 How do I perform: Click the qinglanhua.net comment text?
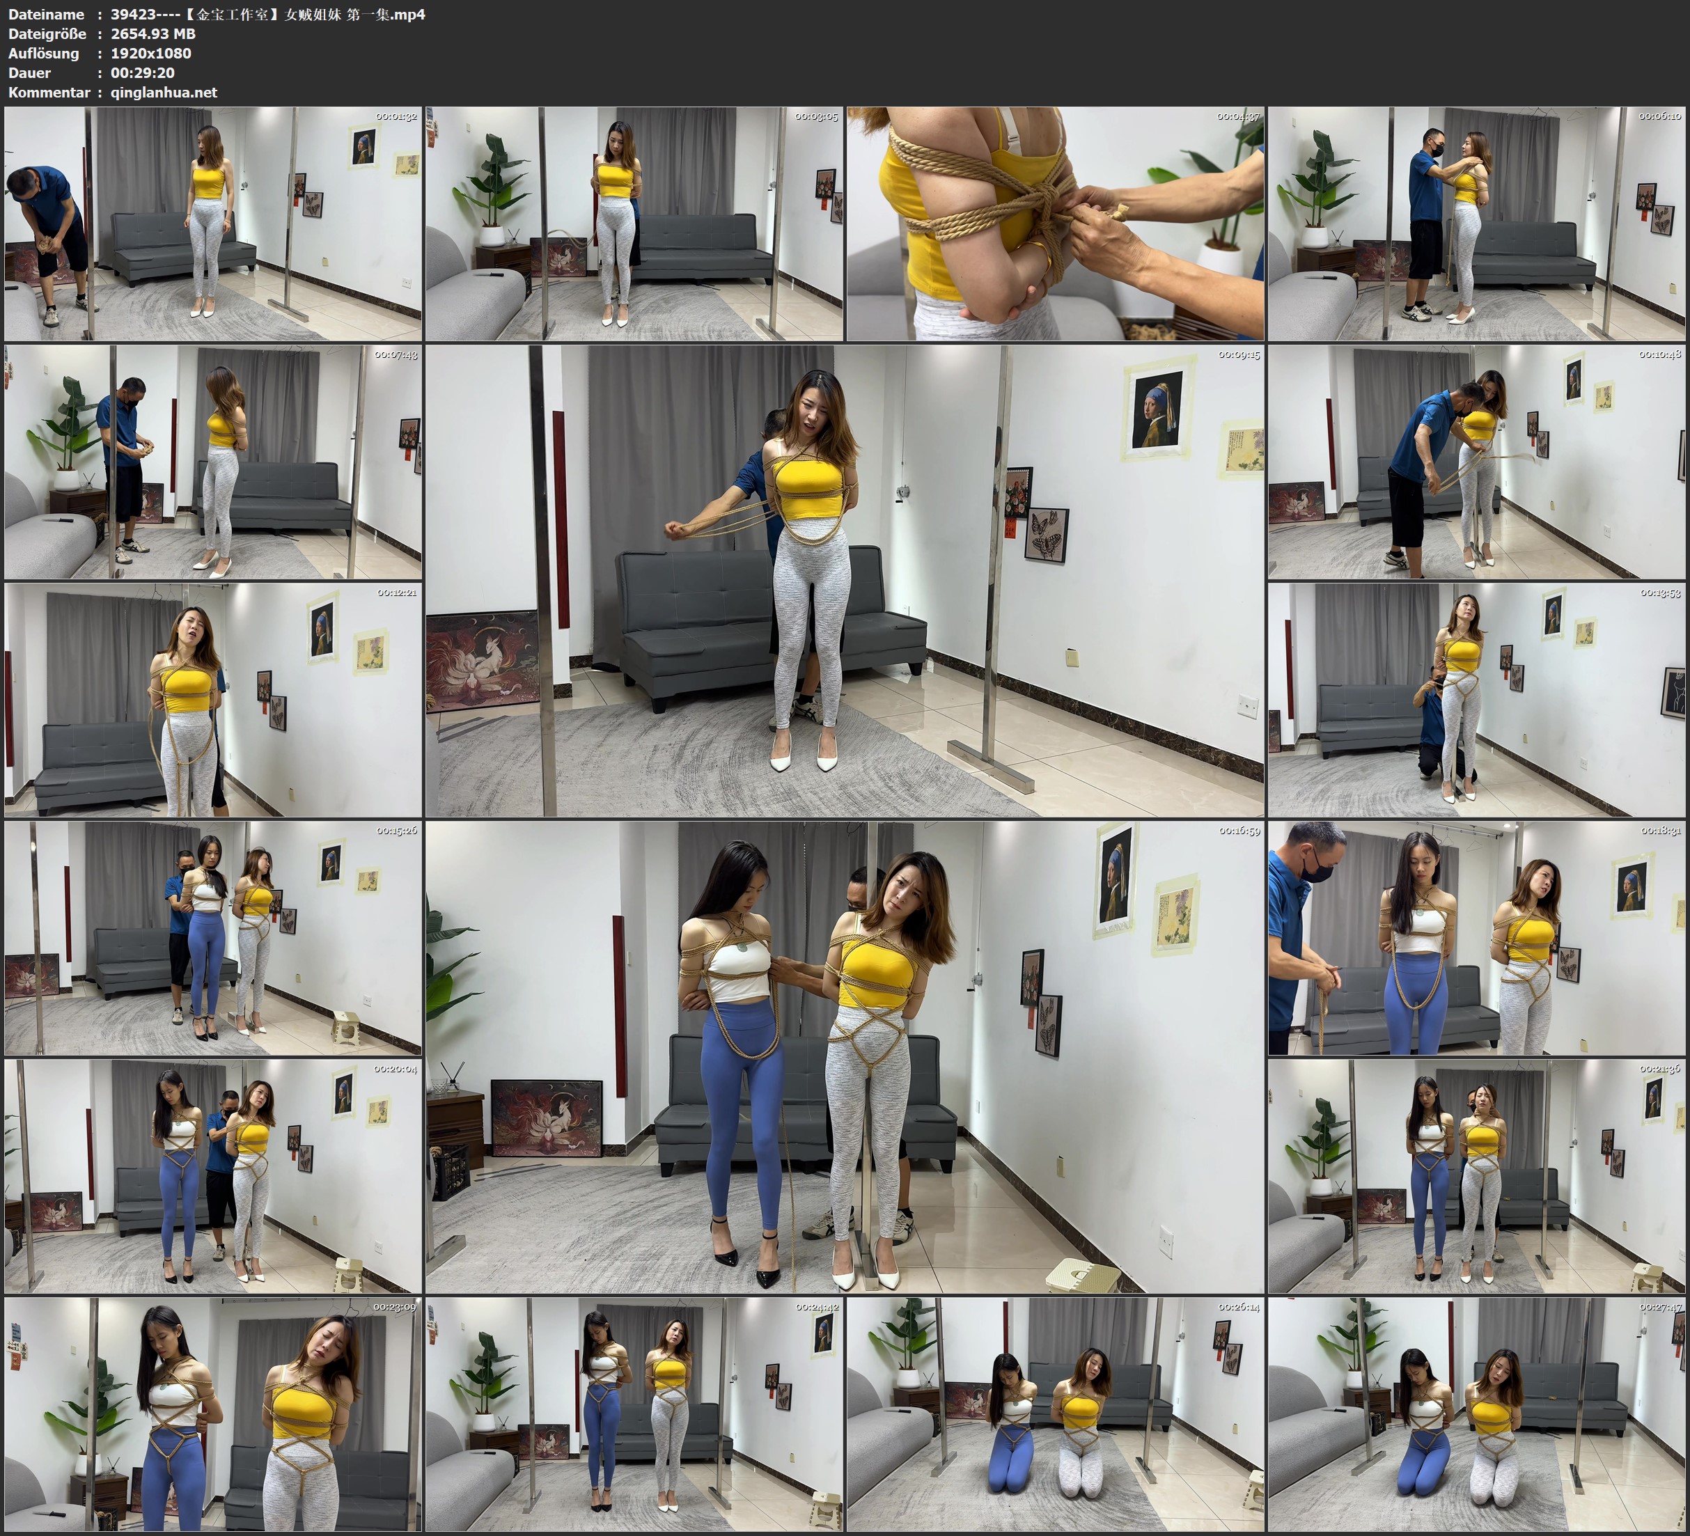[x=164, y=92]
